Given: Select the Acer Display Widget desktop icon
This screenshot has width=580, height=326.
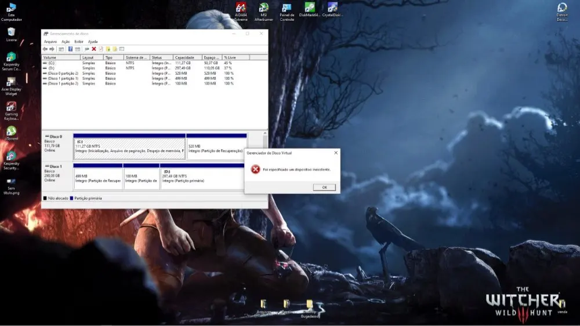Looking at the screenshot, I should tap(11, 86).
